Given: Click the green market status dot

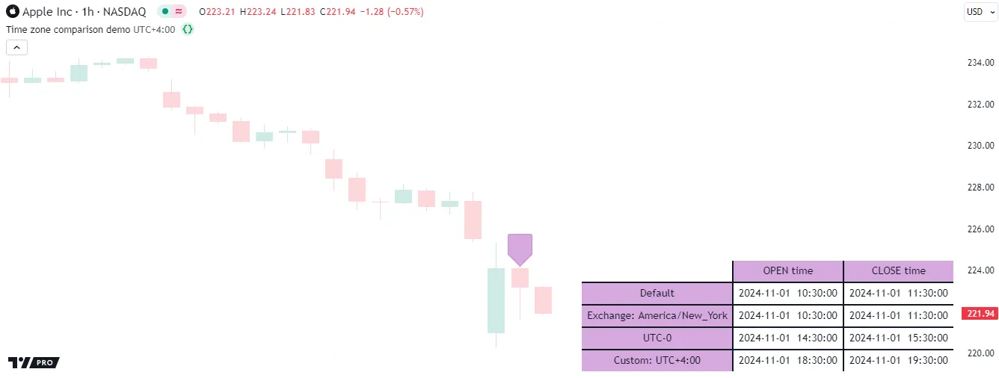Looking at the screenshot, I should coord(165,12).
